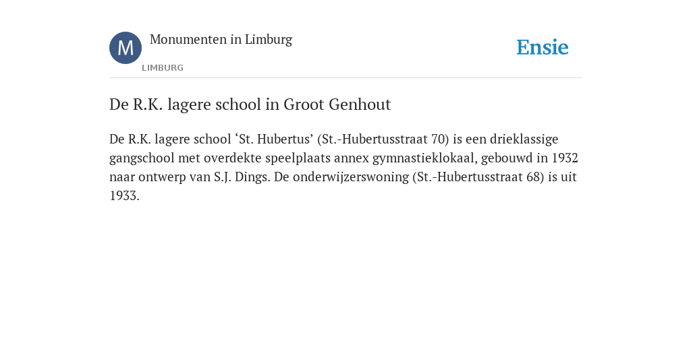
Task: Click the word 'gangschool' in the paragraph
Action: (142, 158)
